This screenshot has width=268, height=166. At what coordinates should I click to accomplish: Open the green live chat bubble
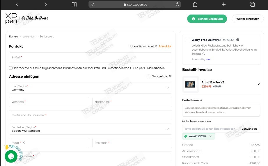coord(11,156)
